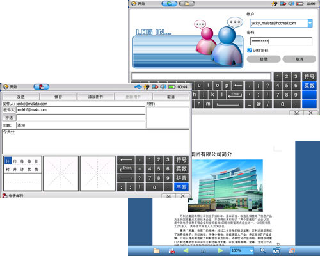This screenshot has height=256, width=320.
Task: Click the power plug icon in the email window status bar
Action: pos(147,87)
